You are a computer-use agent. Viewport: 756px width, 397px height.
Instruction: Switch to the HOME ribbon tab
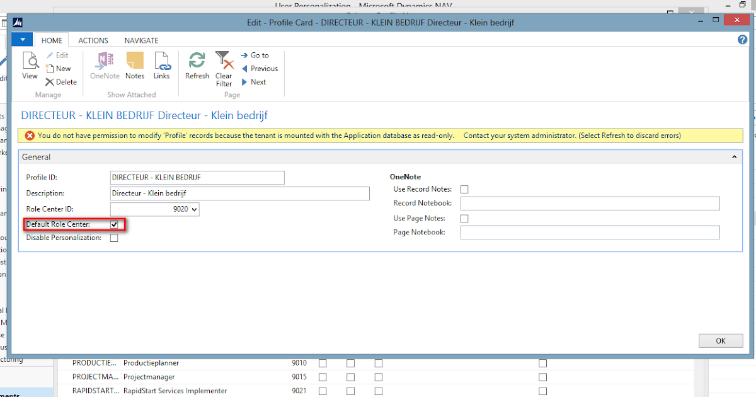click(52, 40)
